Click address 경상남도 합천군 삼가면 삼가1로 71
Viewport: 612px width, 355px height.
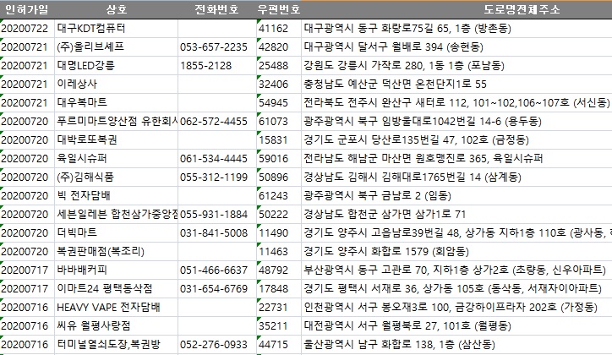[x=385, y=214]
